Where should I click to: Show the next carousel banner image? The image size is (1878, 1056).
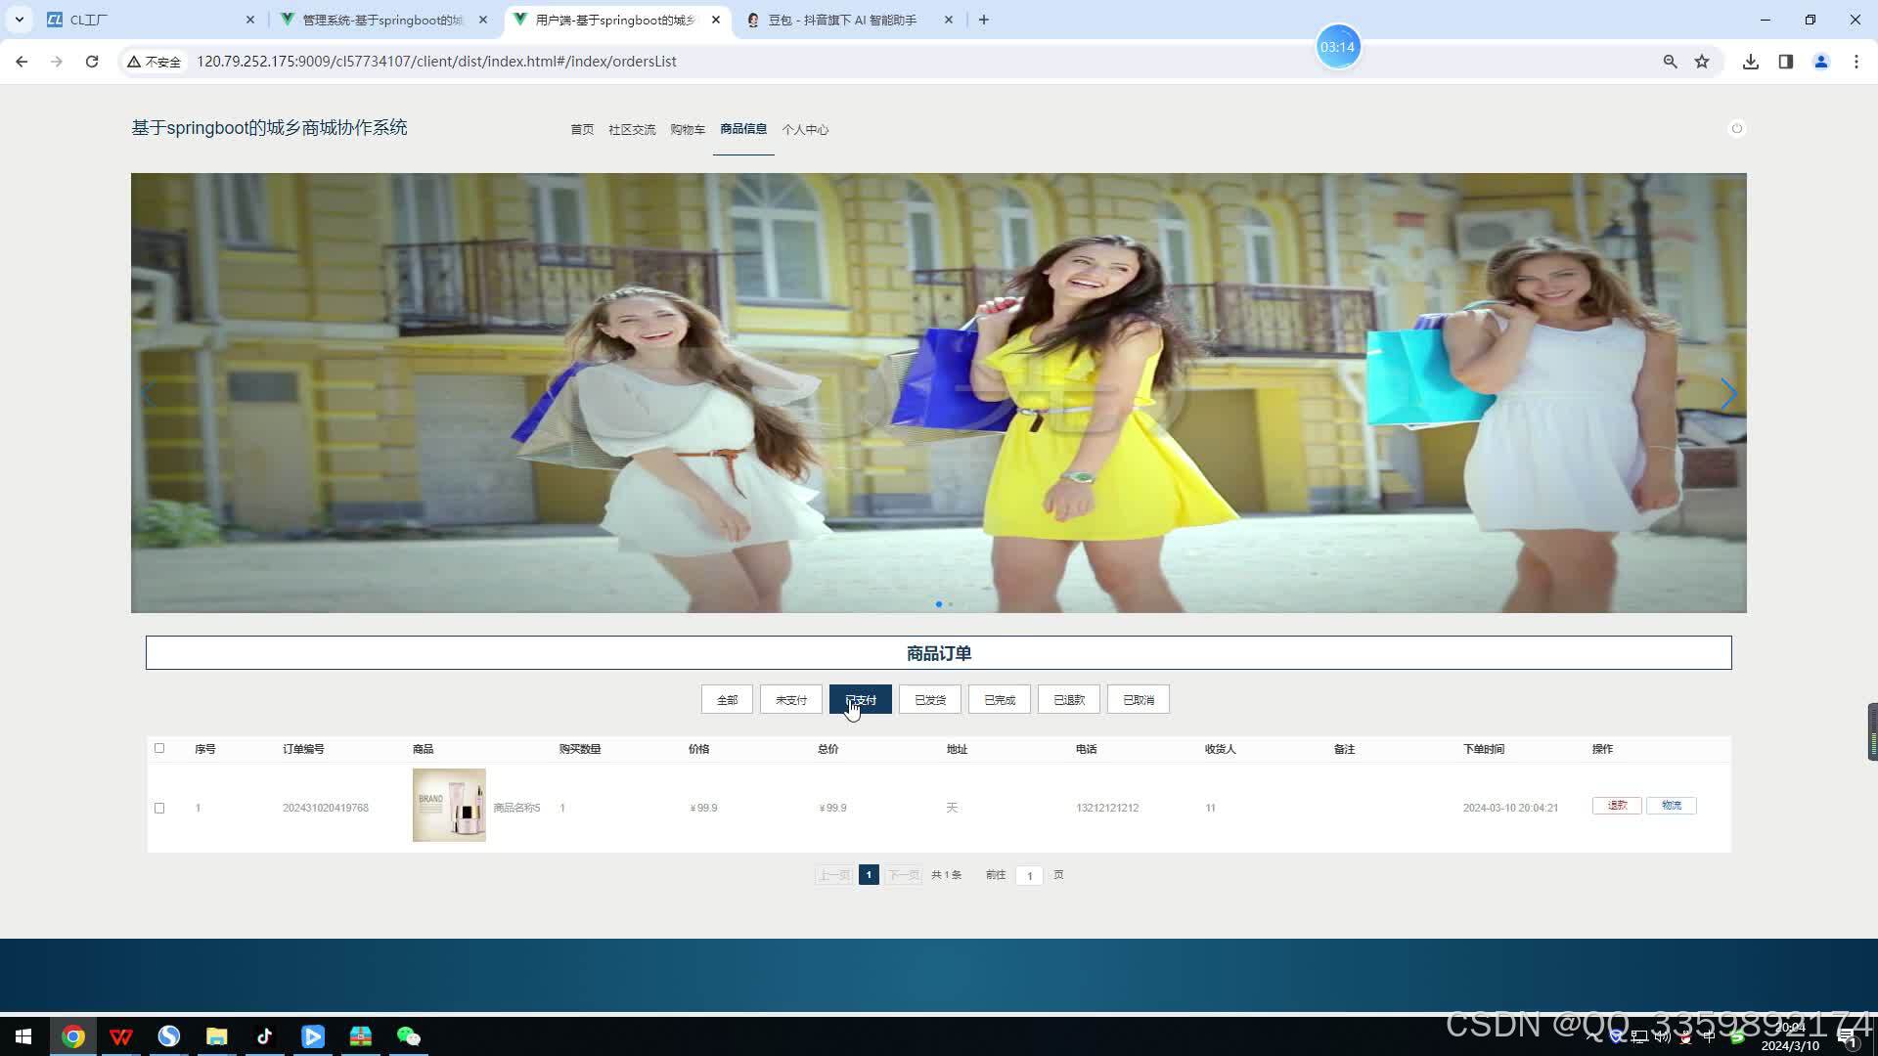pyautogui.click(x=1728, y=394)
